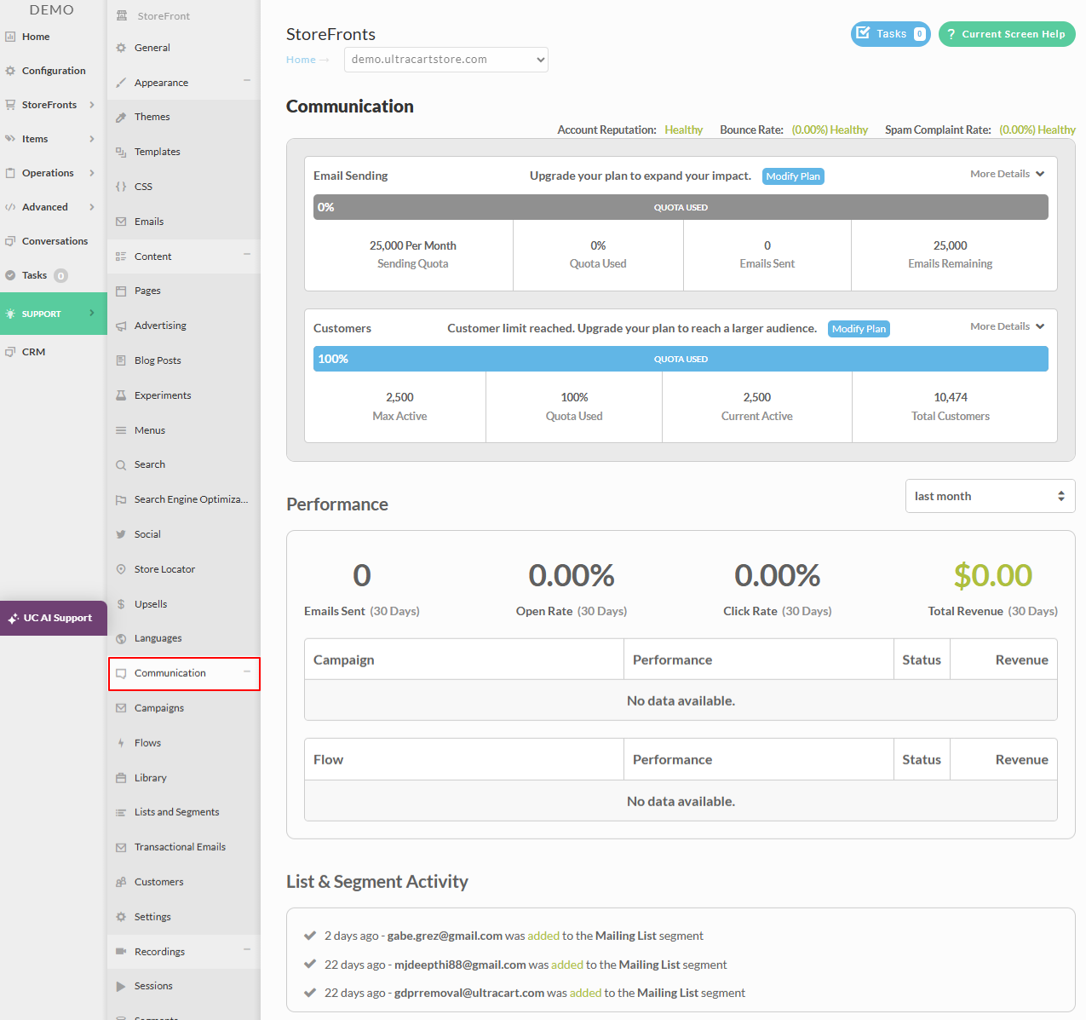Click the Flows lightning bolt icon
Screen dimensions: 1086x1020
click(x=121, y=743)
